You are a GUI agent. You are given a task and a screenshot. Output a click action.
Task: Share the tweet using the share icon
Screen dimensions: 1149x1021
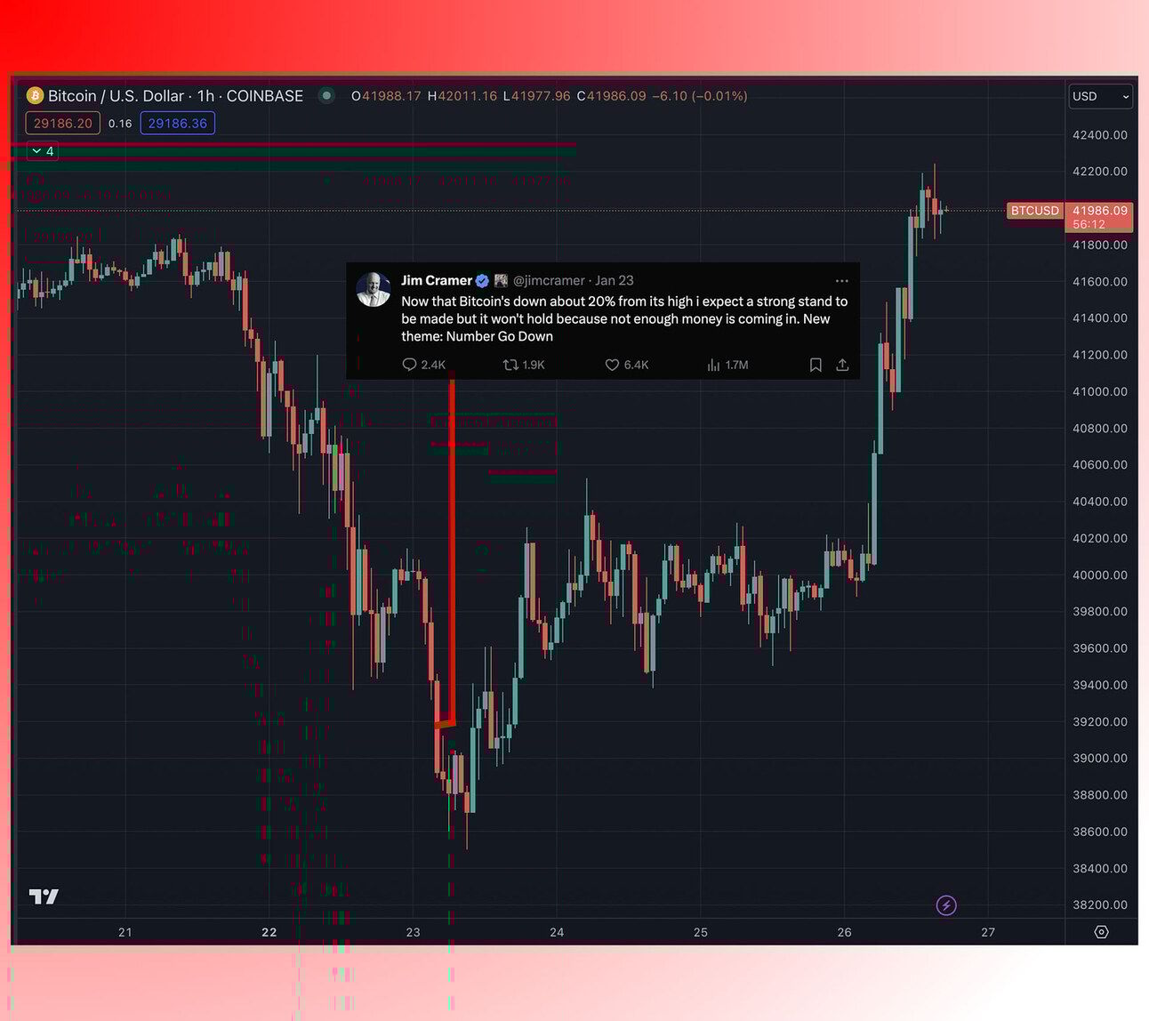click(x=842, y=365)
